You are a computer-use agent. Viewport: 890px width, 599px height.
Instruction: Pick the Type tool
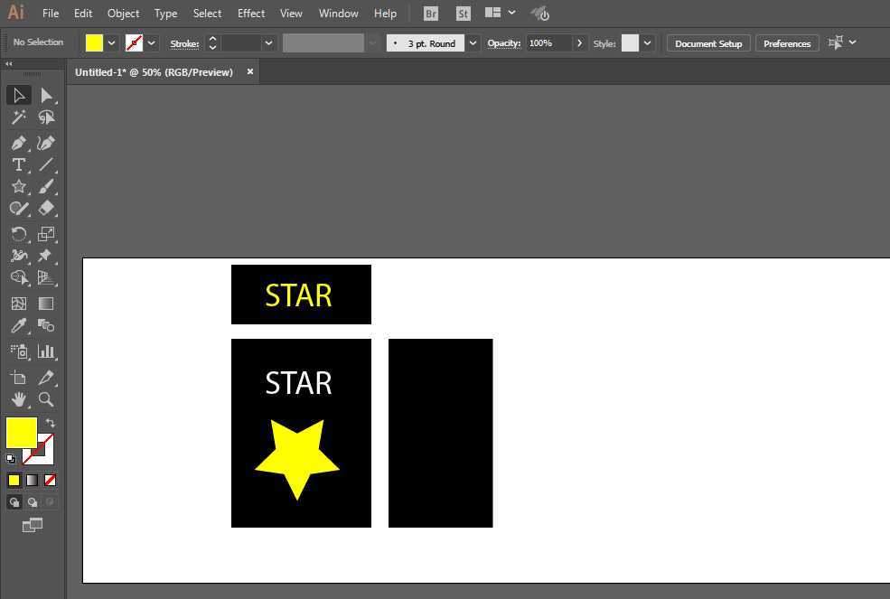click(x=18, y=164)
